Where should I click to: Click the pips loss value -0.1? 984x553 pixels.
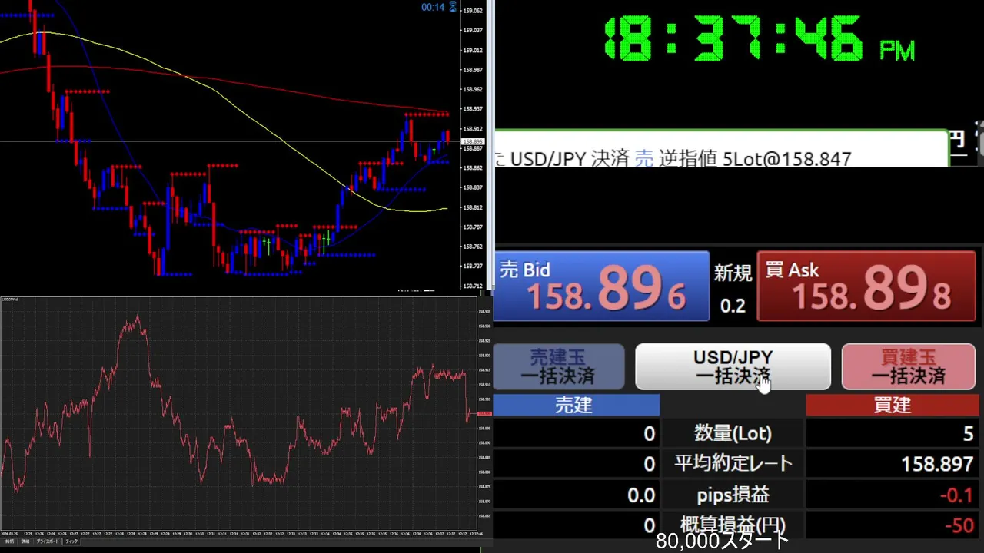[x=956, y=495]
